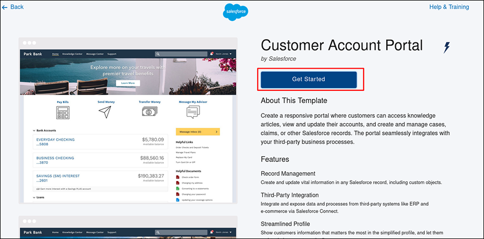The image size is (484, 239).
Task: Click the lightning bolt icon
Action: coord(447,47)
